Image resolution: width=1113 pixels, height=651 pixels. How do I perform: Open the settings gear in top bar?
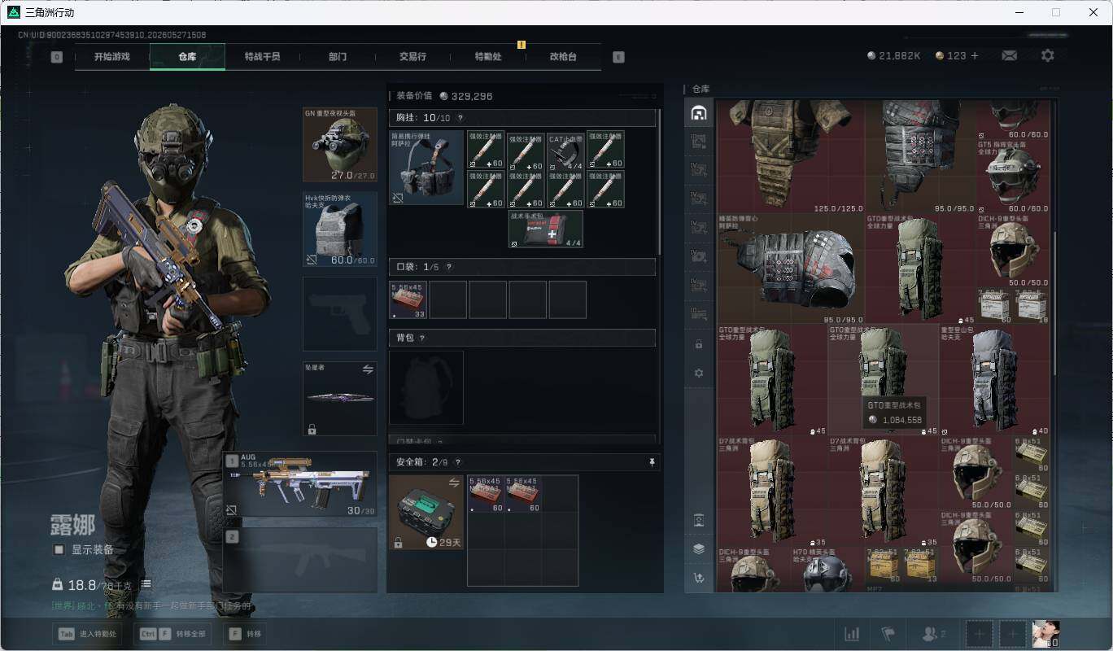tap(1048, 55)
